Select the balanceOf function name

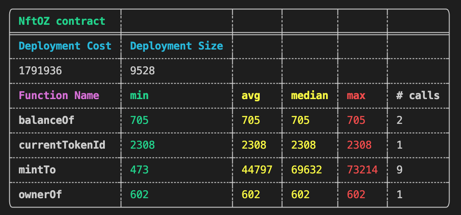click(x=43, y=120)
